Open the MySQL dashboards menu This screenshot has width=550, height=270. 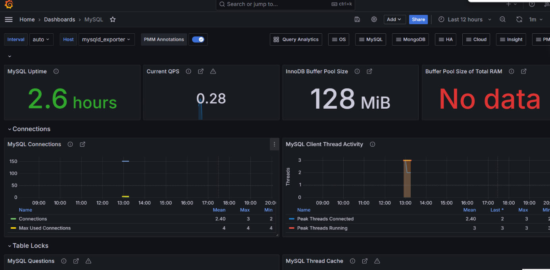tap(371, 39)
